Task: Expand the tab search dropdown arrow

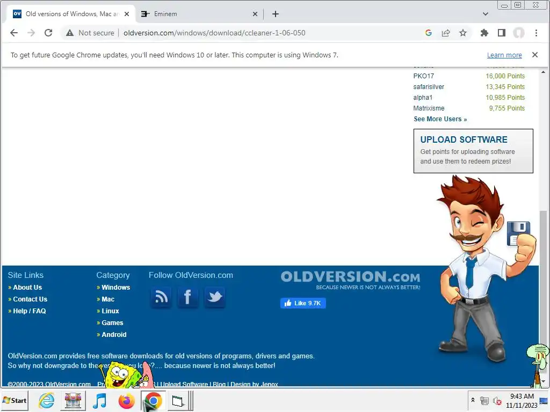Action: point(486,14)
